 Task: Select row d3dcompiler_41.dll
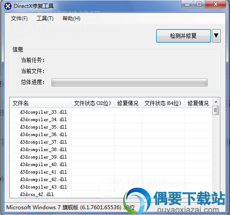tap(111, 172)
